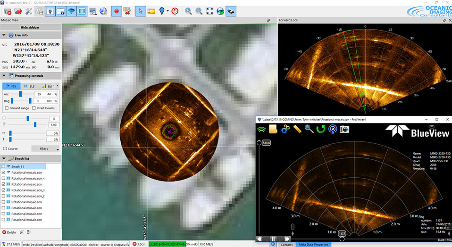Collapse the Processing controls section

pyautogui.click(x=4, y=76)
